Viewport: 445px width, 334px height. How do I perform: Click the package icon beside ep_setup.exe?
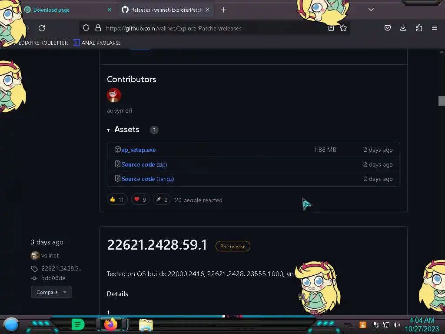click(x=117, y=150)
